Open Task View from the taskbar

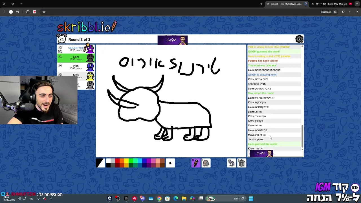coord(201,198)
